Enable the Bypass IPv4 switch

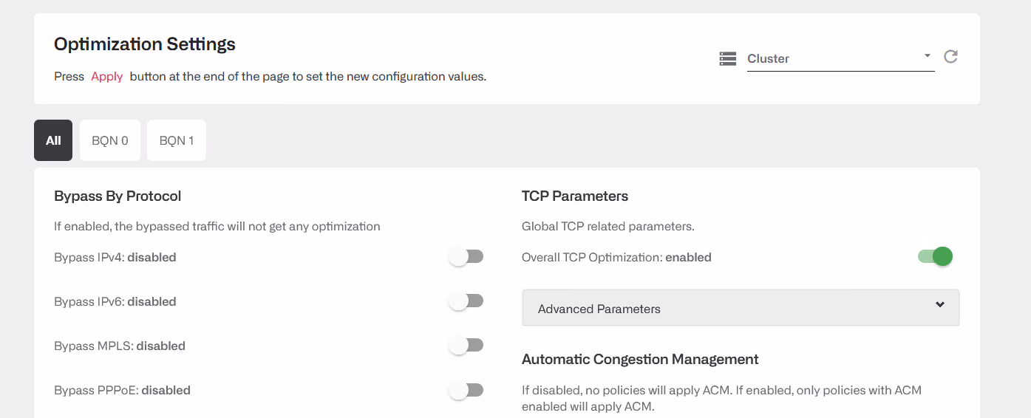coord(466,257)
